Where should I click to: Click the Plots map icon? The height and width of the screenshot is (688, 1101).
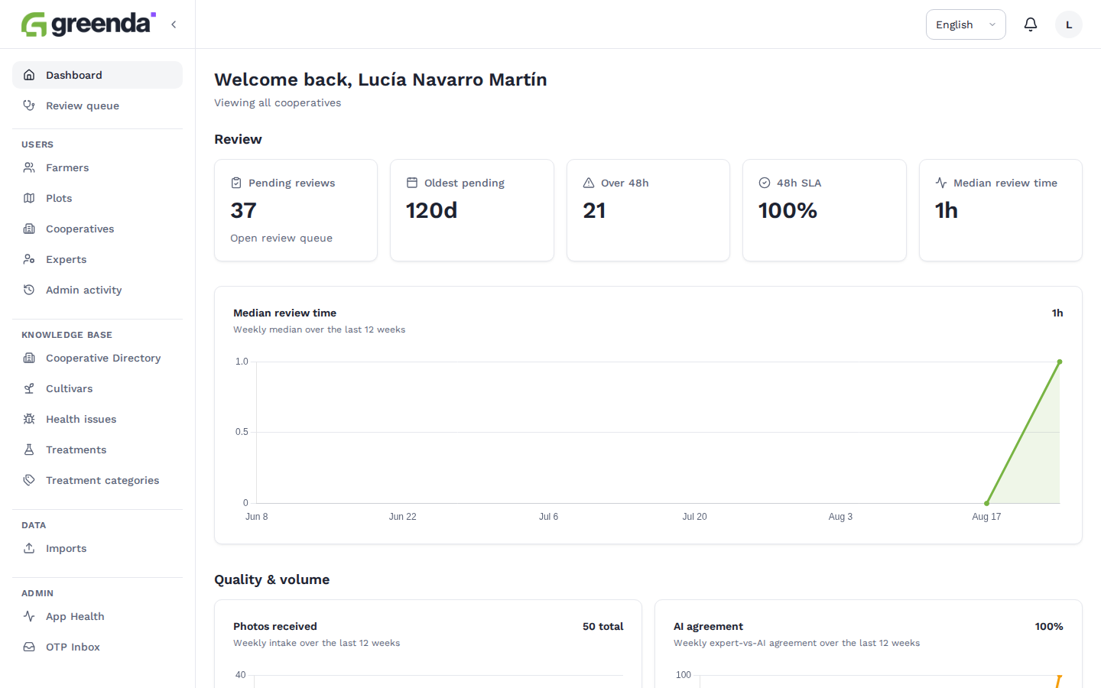click(29, 198)
